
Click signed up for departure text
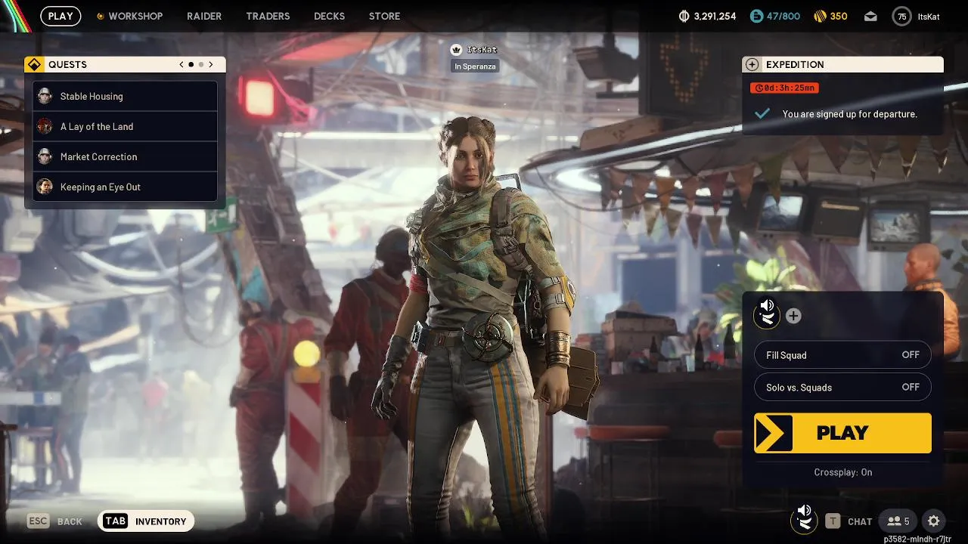[x=849, y=114]
